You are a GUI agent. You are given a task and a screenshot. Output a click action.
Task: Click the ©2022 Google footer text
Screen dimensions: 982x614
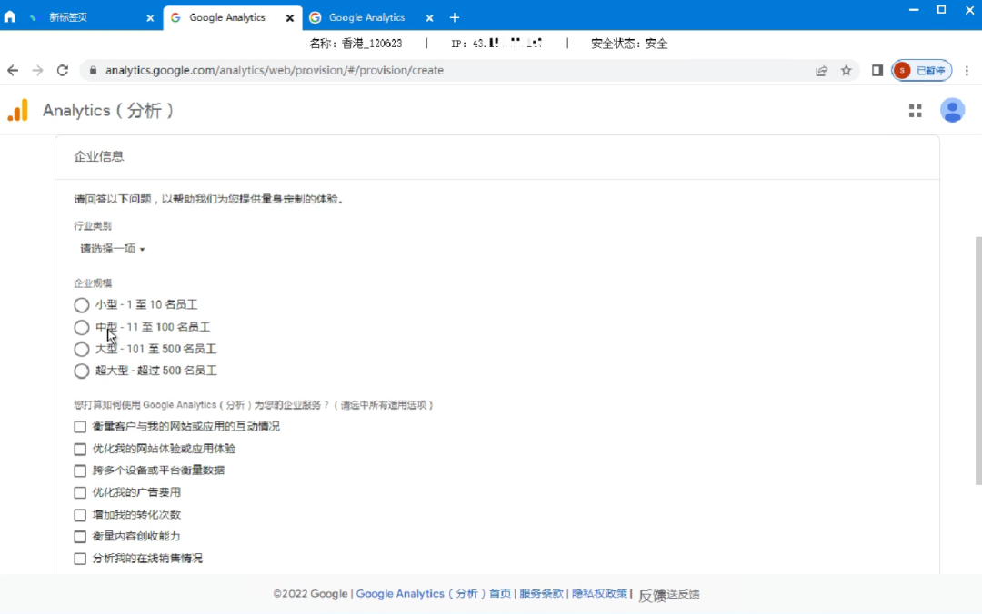pos(310,594)
